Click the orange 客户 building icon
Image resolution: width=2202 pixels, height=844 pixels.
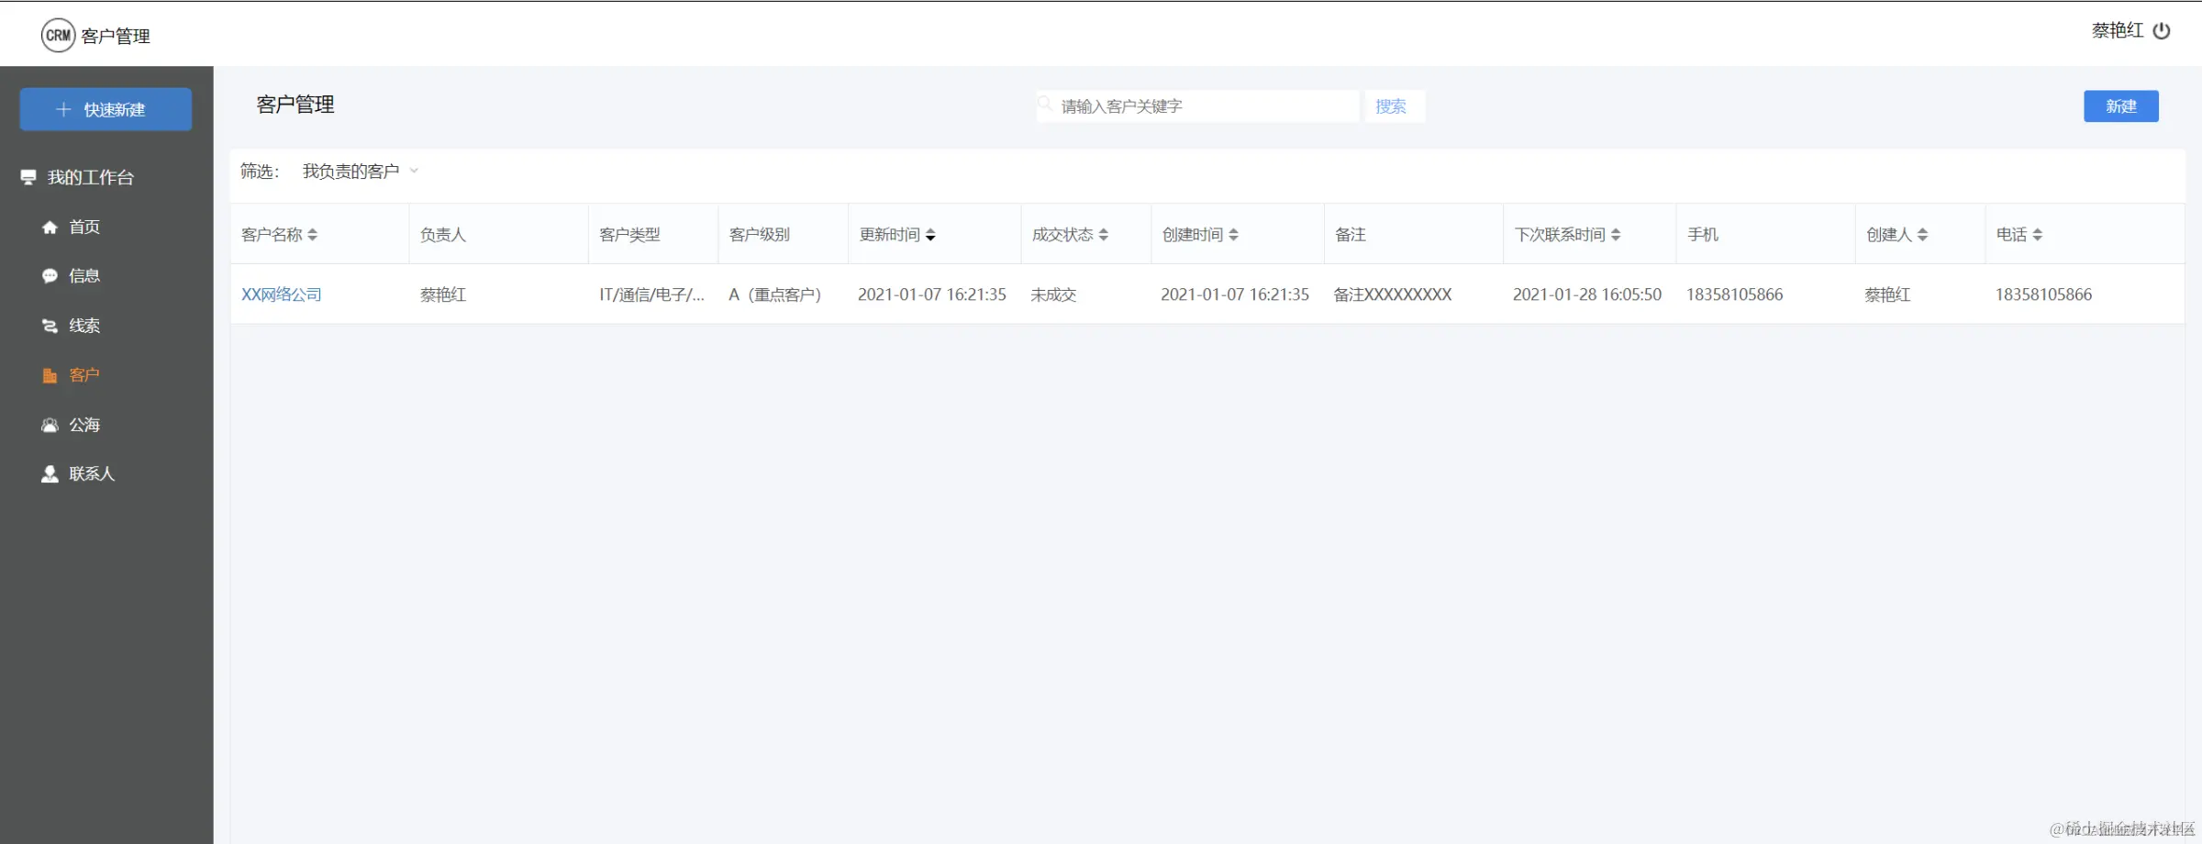click(x=50, y=375)
